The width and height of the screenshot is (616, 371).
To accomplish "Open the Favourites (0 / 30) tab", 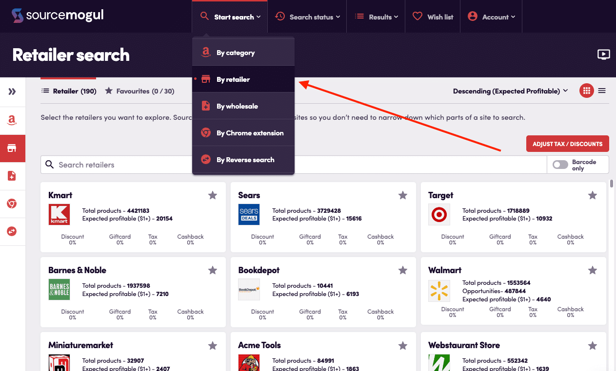I will coord(139,91).
